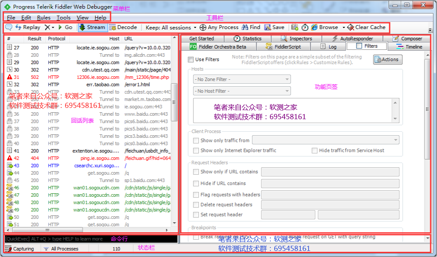Viewport: 437px width, 257px height.
Task: Enable the Use Filters checkbox
Action: click(x=191, y=59)
